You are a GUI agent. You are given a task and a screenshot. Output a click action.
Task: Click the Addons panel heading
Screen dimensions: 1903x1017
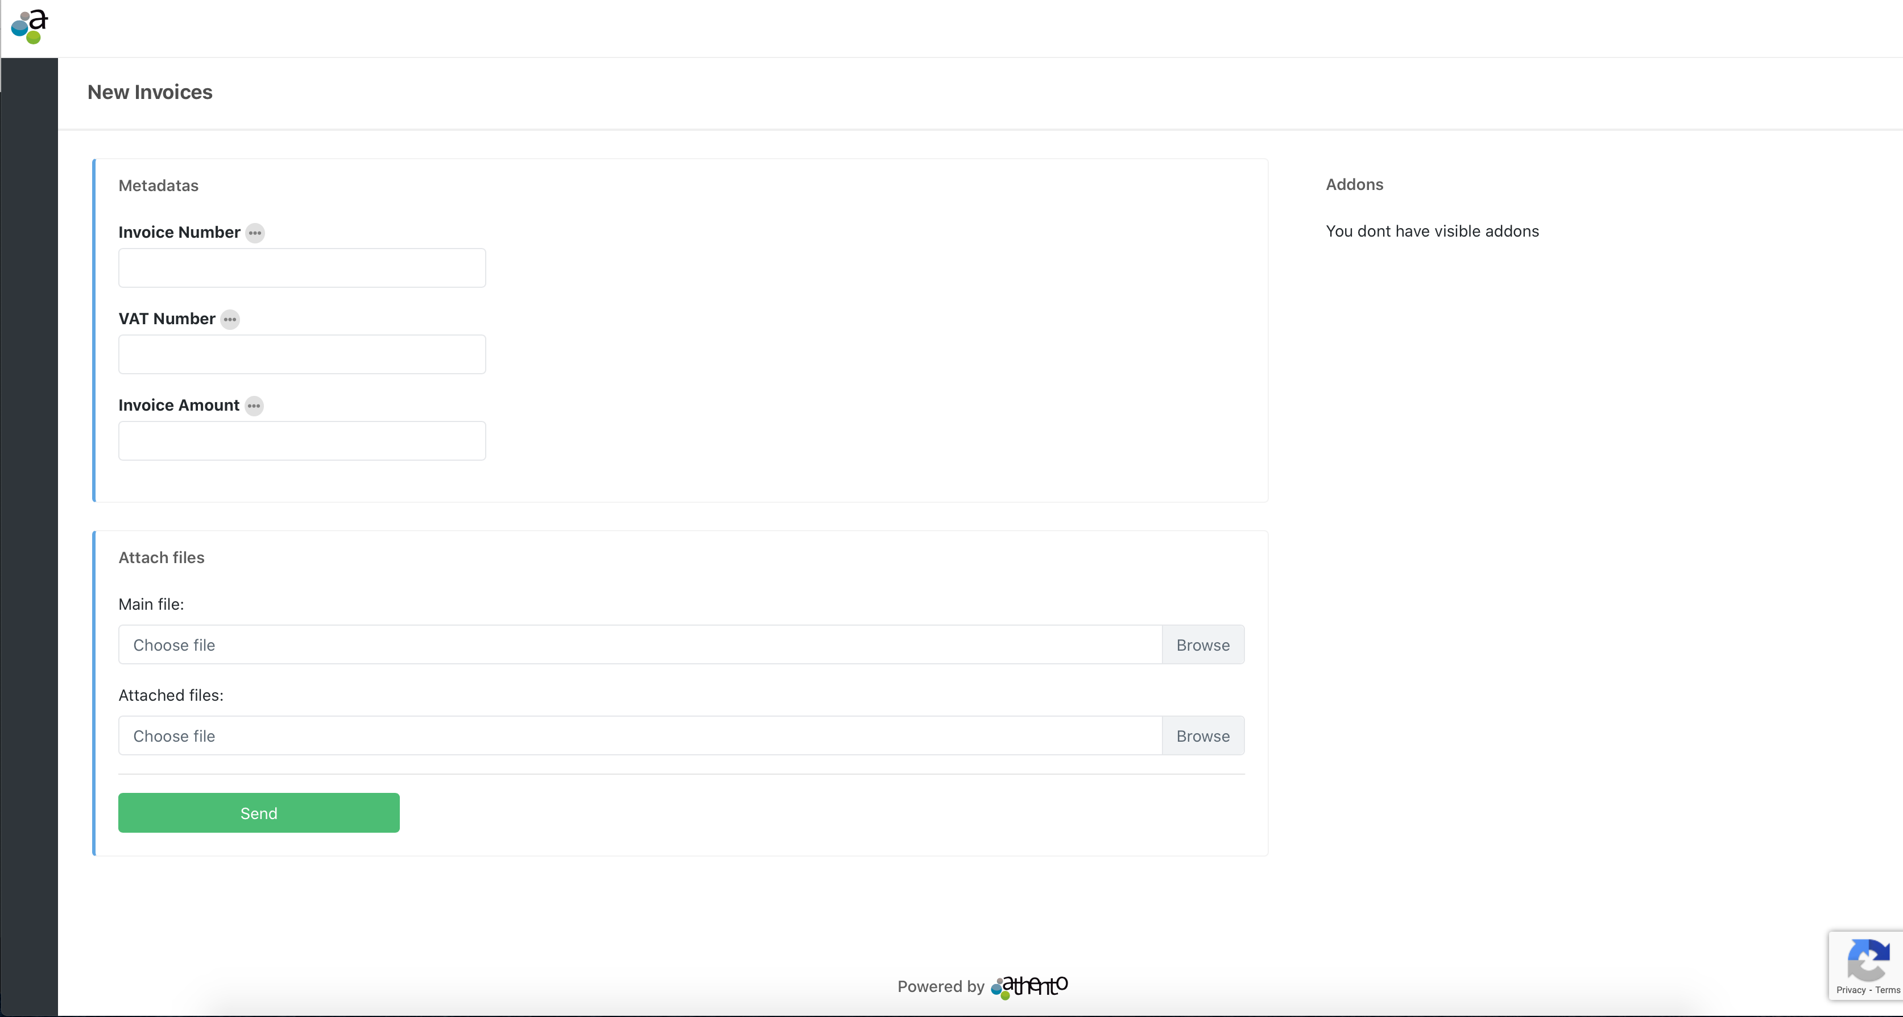coord(1354,185)
